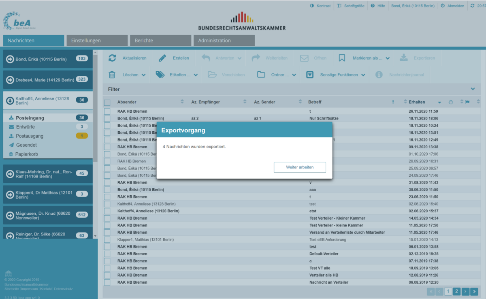Click the Aktualisieren refresh icon
The image size is (486, 299).
click(112, 58)
